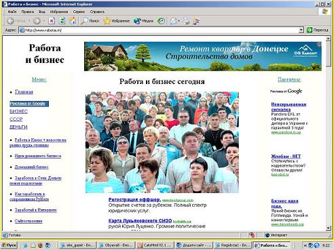This screenshot has height=250, width=334.
Task: Click the History toolbar icon
Action: point(161,21)
